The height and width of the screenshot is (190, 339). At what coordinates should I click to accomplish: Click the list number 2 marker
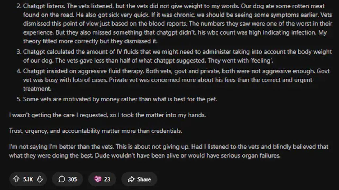pyautogui.click(x=19, y=6)
